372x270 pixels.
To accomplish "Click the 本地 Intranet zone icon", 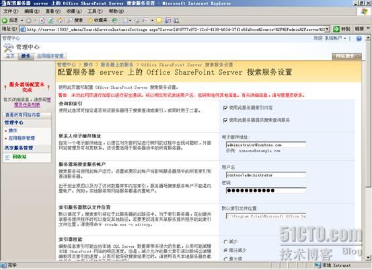I will 318,265.
